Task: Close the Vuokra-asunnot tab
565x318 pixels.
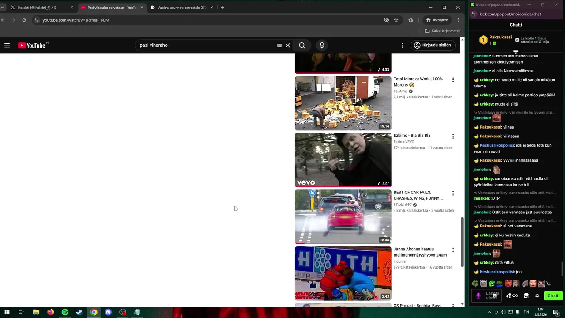Action: click(212, 8)
